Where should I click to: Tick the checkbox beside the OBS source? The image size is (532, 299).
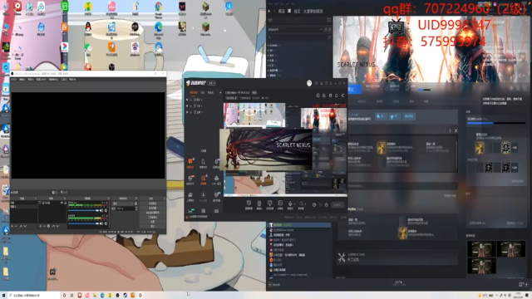pos(40,203)
